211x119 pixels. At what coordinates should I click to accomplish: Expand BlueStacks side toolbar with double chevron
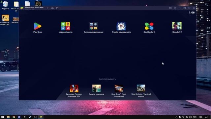click(194, 8)
